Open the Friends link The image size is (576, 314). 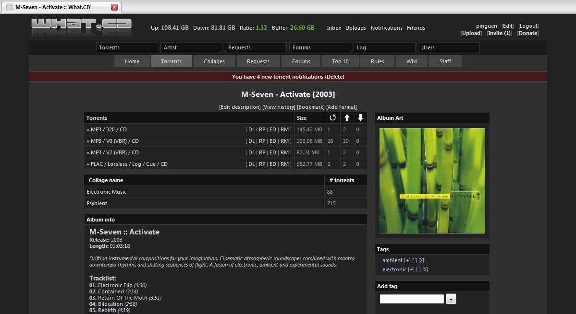click(416, 28)
